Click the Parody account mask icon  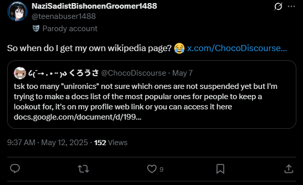click(36, 29)
